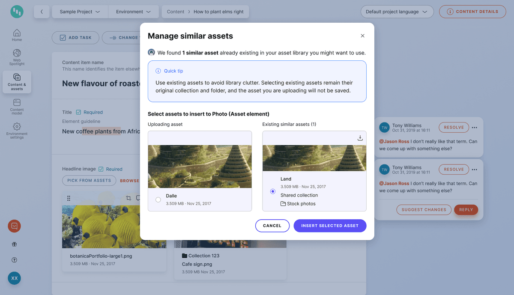This screenshot has width=514, height=295.
Task: Expand the Sample Project dropdown
Action: [80, 12]
